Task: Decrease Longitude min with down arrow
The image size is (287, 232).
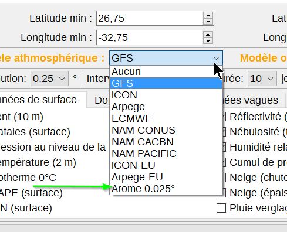Action: point(208,40)
